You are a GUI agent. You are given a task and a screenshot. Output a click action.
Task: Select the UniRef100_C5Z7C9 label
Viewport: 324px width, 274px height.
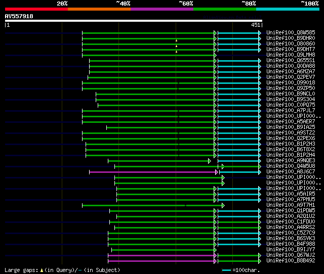(291, 233)
